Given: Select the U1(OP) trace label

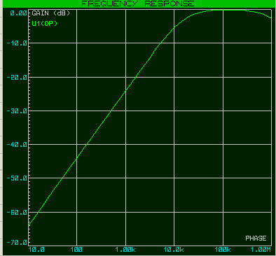Looking at the screenshot, I should [45, 24].
